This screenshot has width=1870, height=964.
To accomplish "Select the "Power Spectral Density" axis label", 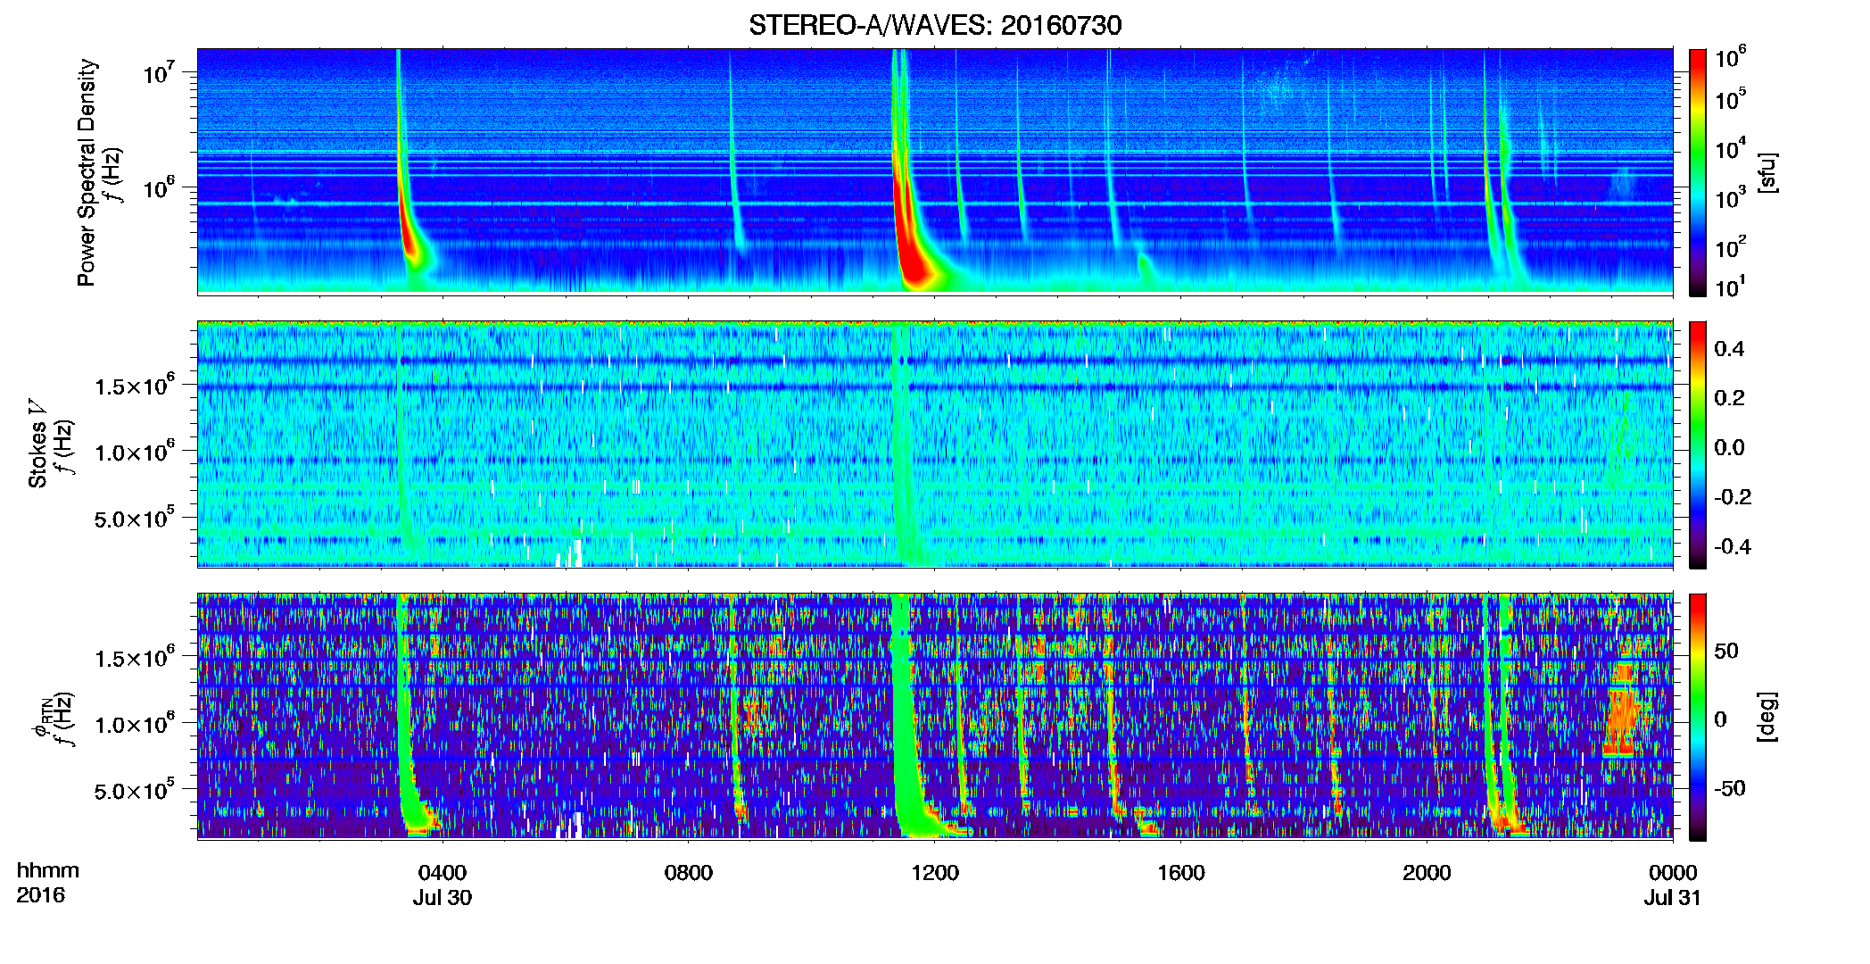I will point(87,172).
